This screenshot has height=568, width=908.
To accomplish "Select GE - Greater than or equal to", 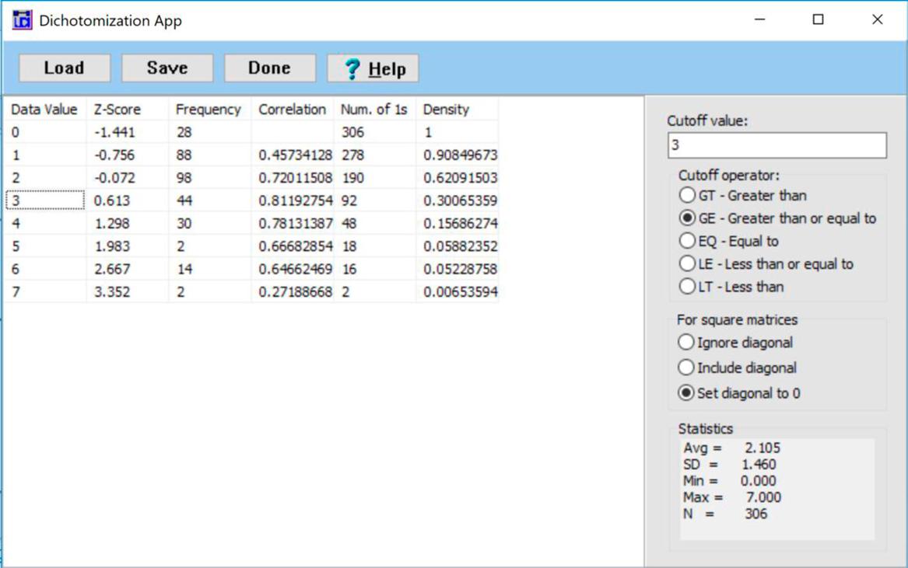I will point(686,218).
